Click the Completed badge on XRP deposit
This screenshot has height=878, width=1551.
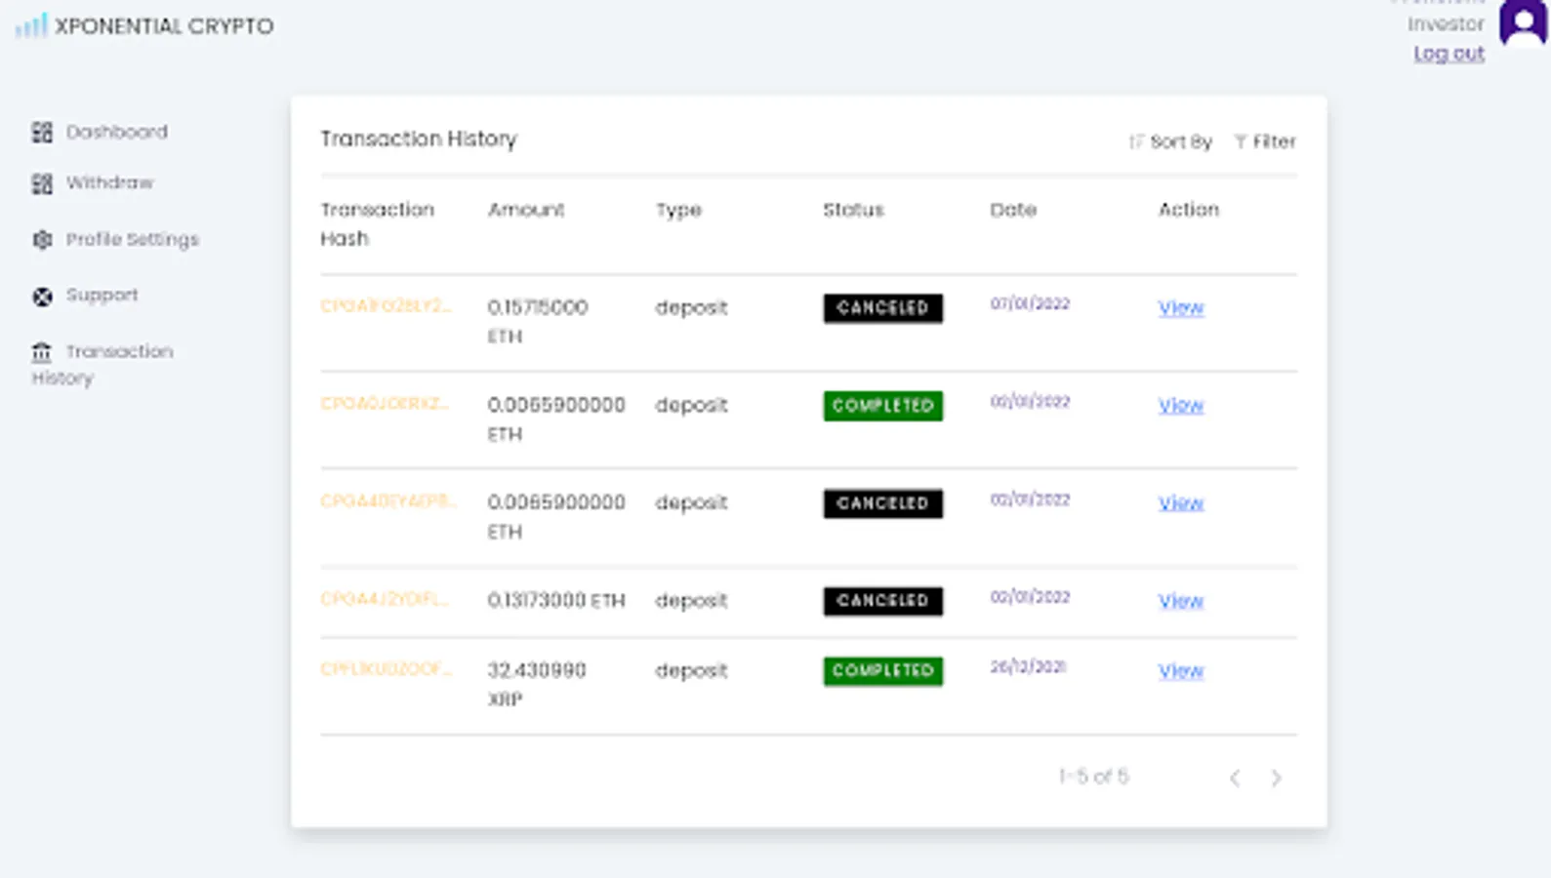click(x=882, y=671)
